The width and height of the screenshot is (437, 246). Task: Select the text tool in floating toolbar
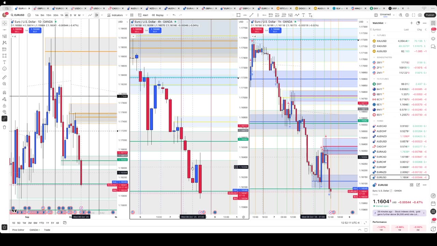click(303, 15)
